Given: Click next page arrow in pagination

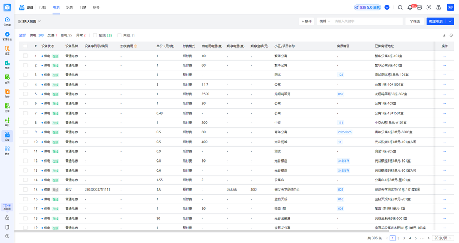Looking at the screenshot, I should (429, 238).
